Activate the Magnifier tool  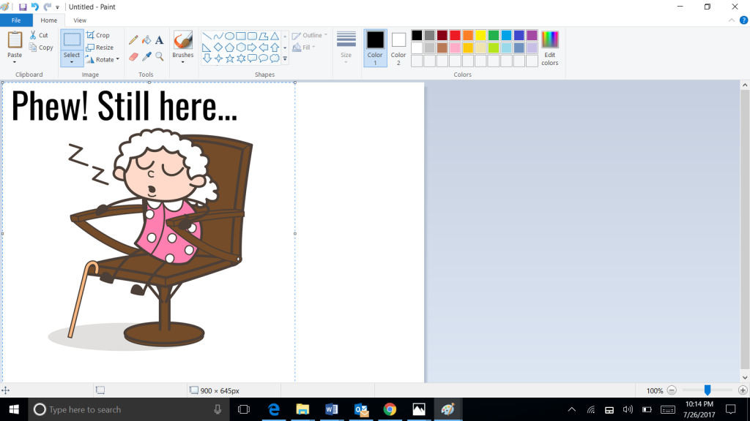158,56
